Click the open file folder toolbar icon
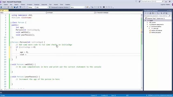Image resolution: width=173 pixels, height=97 pixels. (x=12, y=7)
